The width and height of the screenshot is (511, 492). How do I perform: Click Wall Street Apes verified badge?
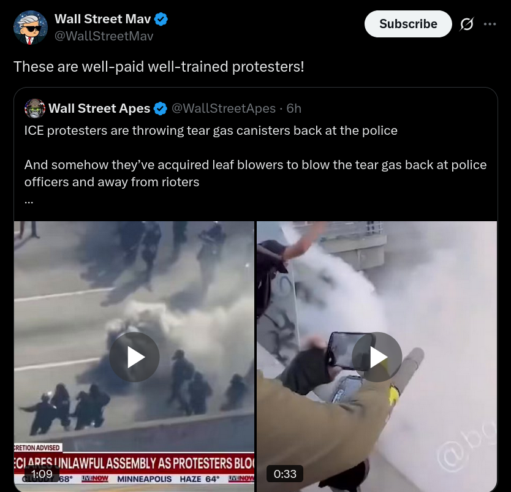click(161, 108)
